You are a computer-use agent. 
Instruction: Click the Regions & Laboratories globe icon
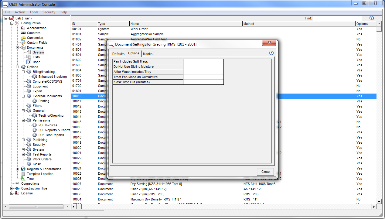(23, 169)
